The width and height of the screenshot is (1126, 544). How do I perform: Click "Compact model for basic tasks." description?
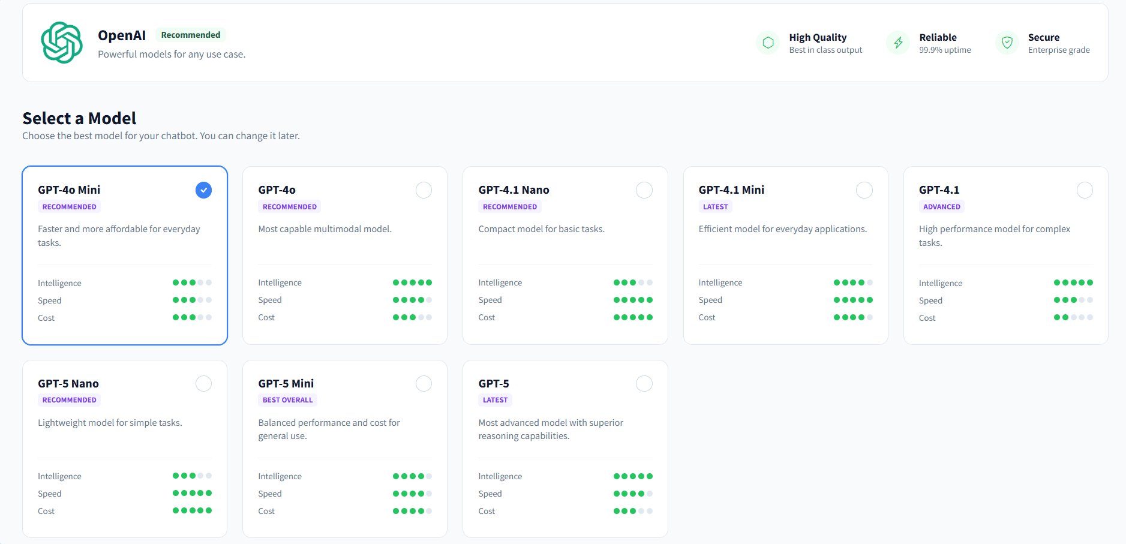542,229
